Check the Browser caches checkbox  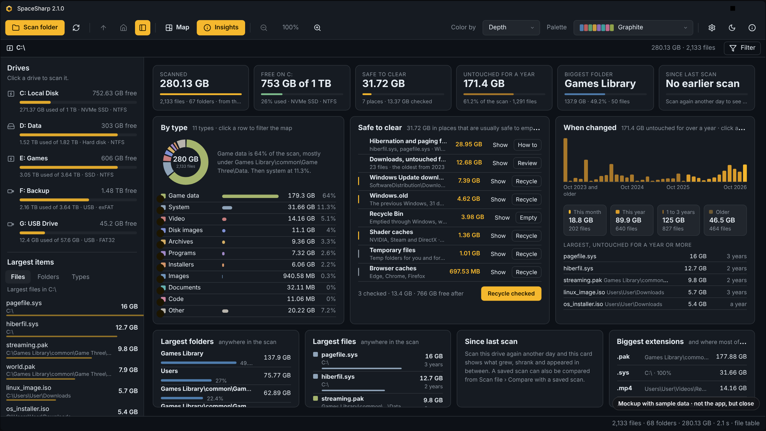tap(358, 272)
